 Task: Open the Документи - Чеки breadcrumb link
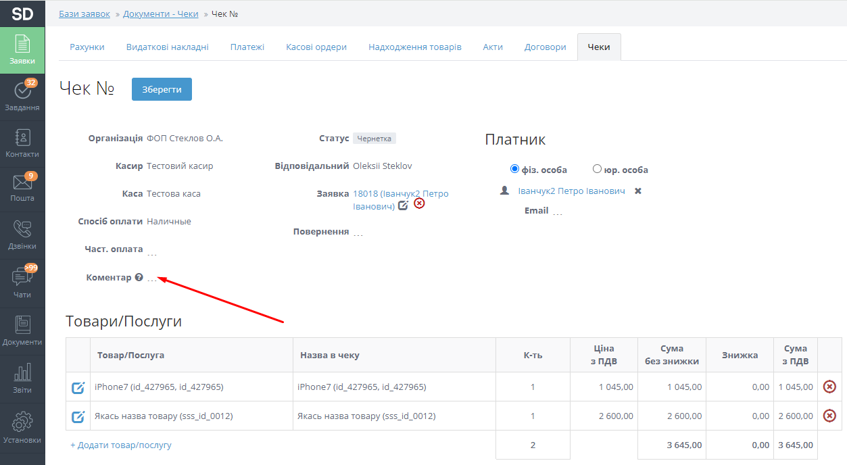click(160, 14)
